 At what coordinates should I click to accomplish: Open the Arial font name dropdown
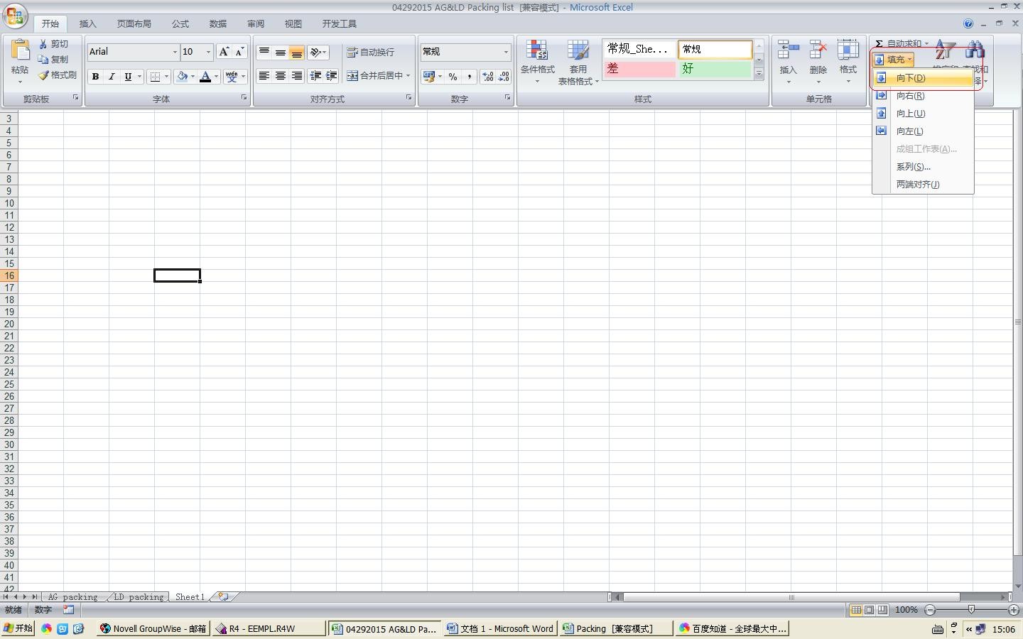[x=174, y=52]
